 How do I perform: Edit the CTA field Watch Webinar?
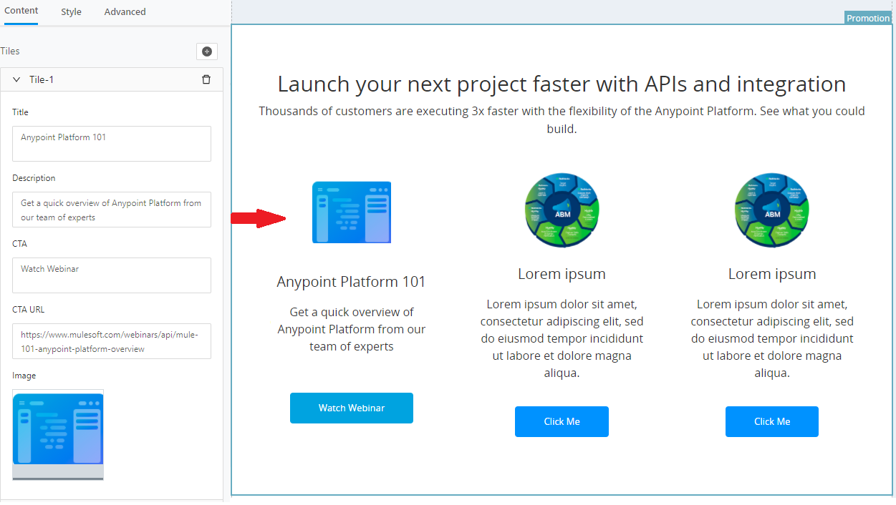click(x=112, y=275)
